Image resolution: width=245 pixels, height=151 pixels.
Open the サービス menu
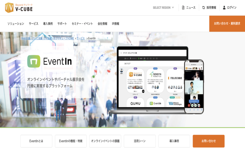click(x=34, y=23)
